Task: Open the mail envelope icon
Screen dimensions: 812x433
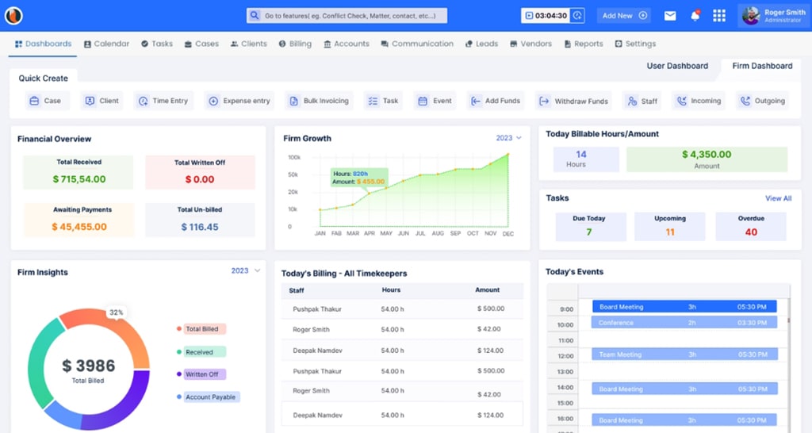Action: 670,16
